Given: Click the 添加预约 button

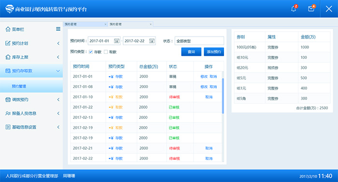Looking at the screenshot, I should click(x=214, y=52).
